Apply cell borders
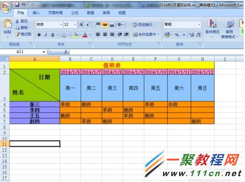Screen dimensions: 245x182 point(64,35)
